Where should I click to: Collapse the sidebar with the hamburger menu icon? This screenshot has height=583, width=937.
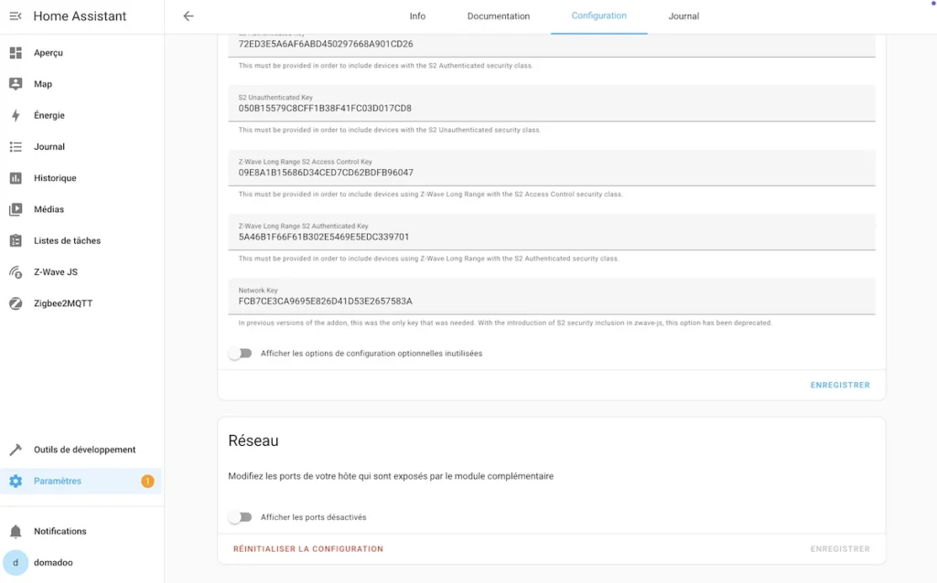16,16
